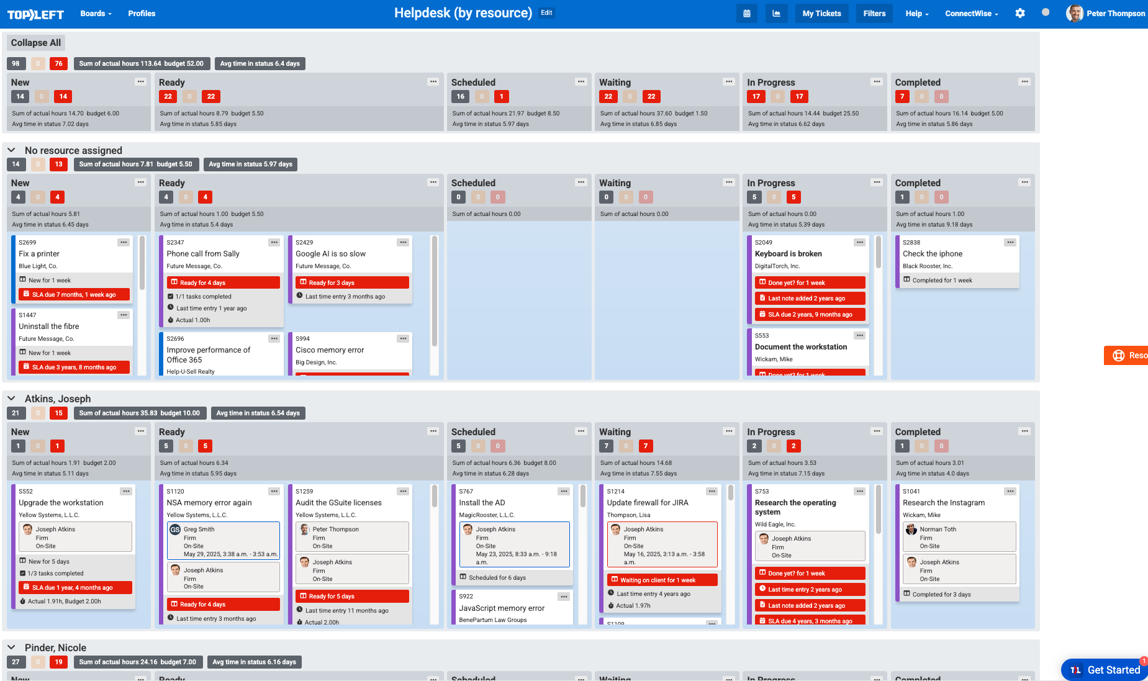Open card S2049 Keyboard is broken menu
This screenshot has height=681, width=1148.
click(x=859, y=242)
